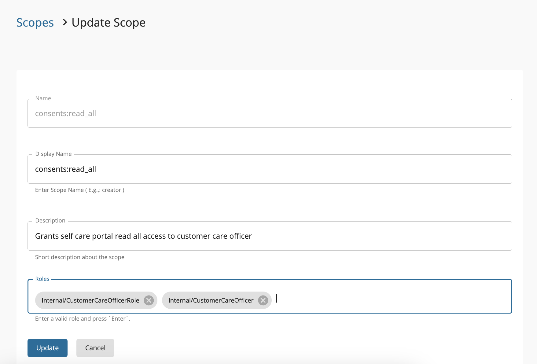Remove the Internal/CustomerCareOfficerRole chip
This screenshot has width=537, height=364.
click(149, 300)
